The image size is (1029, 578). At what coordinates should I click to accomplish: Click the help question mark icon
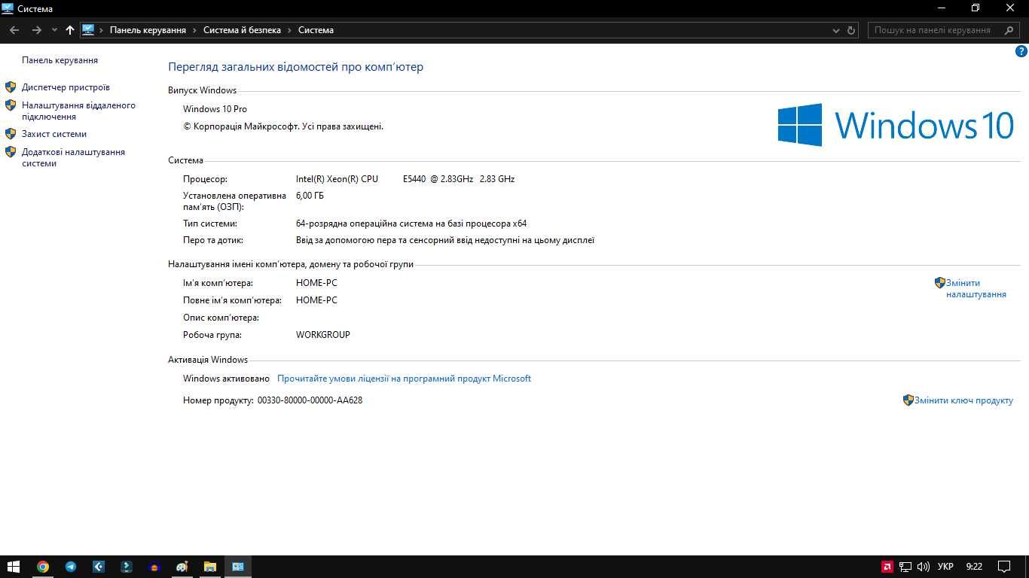1021,52
